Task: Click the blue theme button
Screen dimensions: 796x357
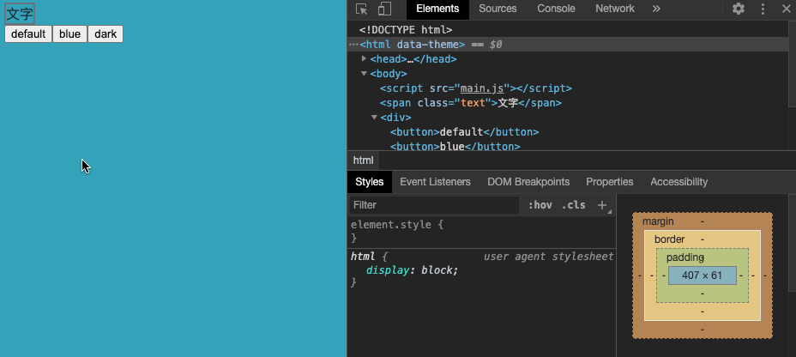Action: [70, 34]
